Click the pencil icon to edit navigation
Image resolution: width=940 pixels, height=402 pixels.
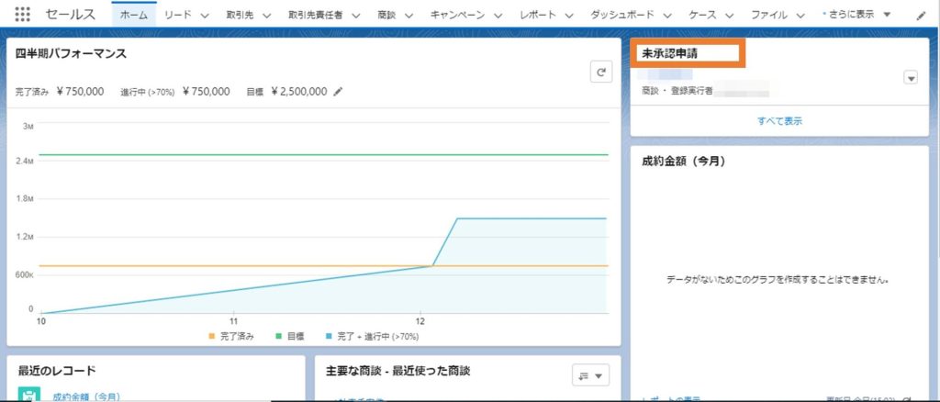pyautogui.click(x=922, y=17)
